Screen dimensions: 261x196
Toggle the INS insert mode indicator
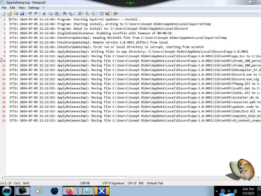[x=141, y=183]
